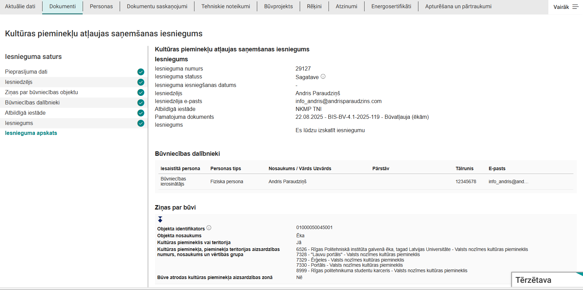The image size is (583, 290).
Task: Open Pieprasījuma dati step in sidebar
Action: coord(26,72)
